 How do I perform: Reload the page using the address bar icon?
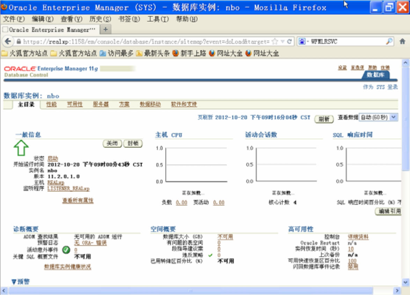click(x=289, y=41)
